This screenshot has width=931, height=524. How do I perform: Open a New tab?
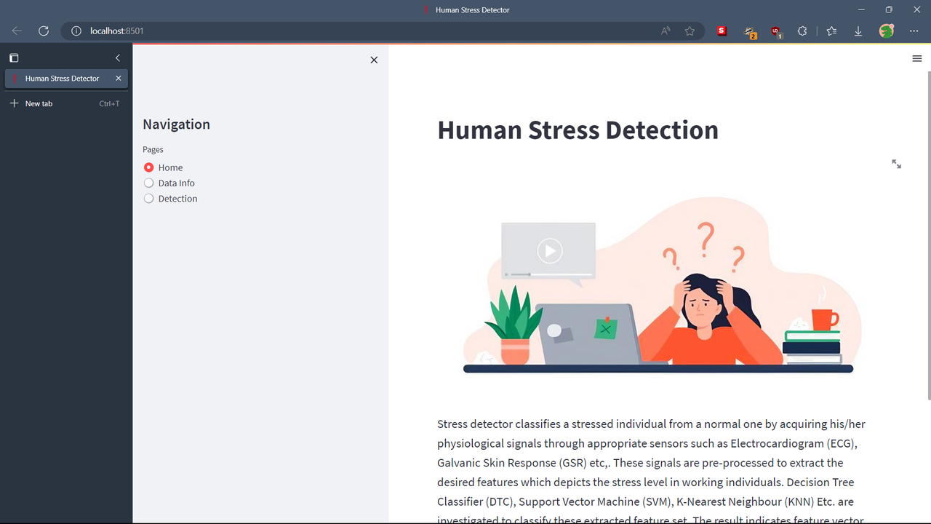pyautogui.click(x=65, y=103)
